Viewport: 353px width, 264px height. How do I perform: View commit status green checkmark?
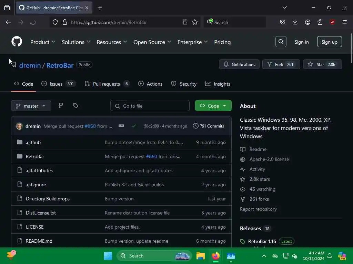coord(133,126)
